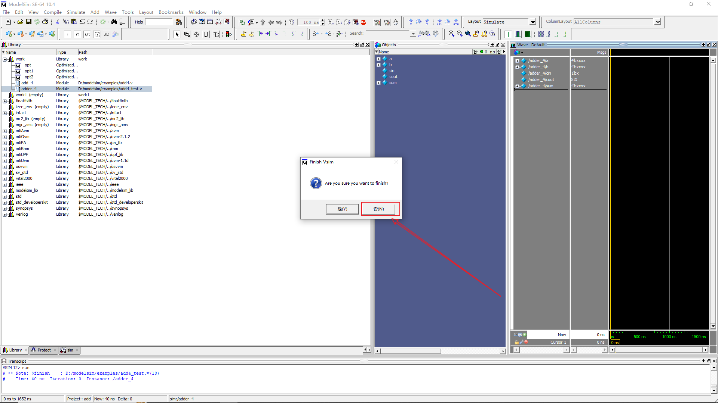Switch to the Project tab
Viewport: 718px width, 403px height.
coord(44,350)
